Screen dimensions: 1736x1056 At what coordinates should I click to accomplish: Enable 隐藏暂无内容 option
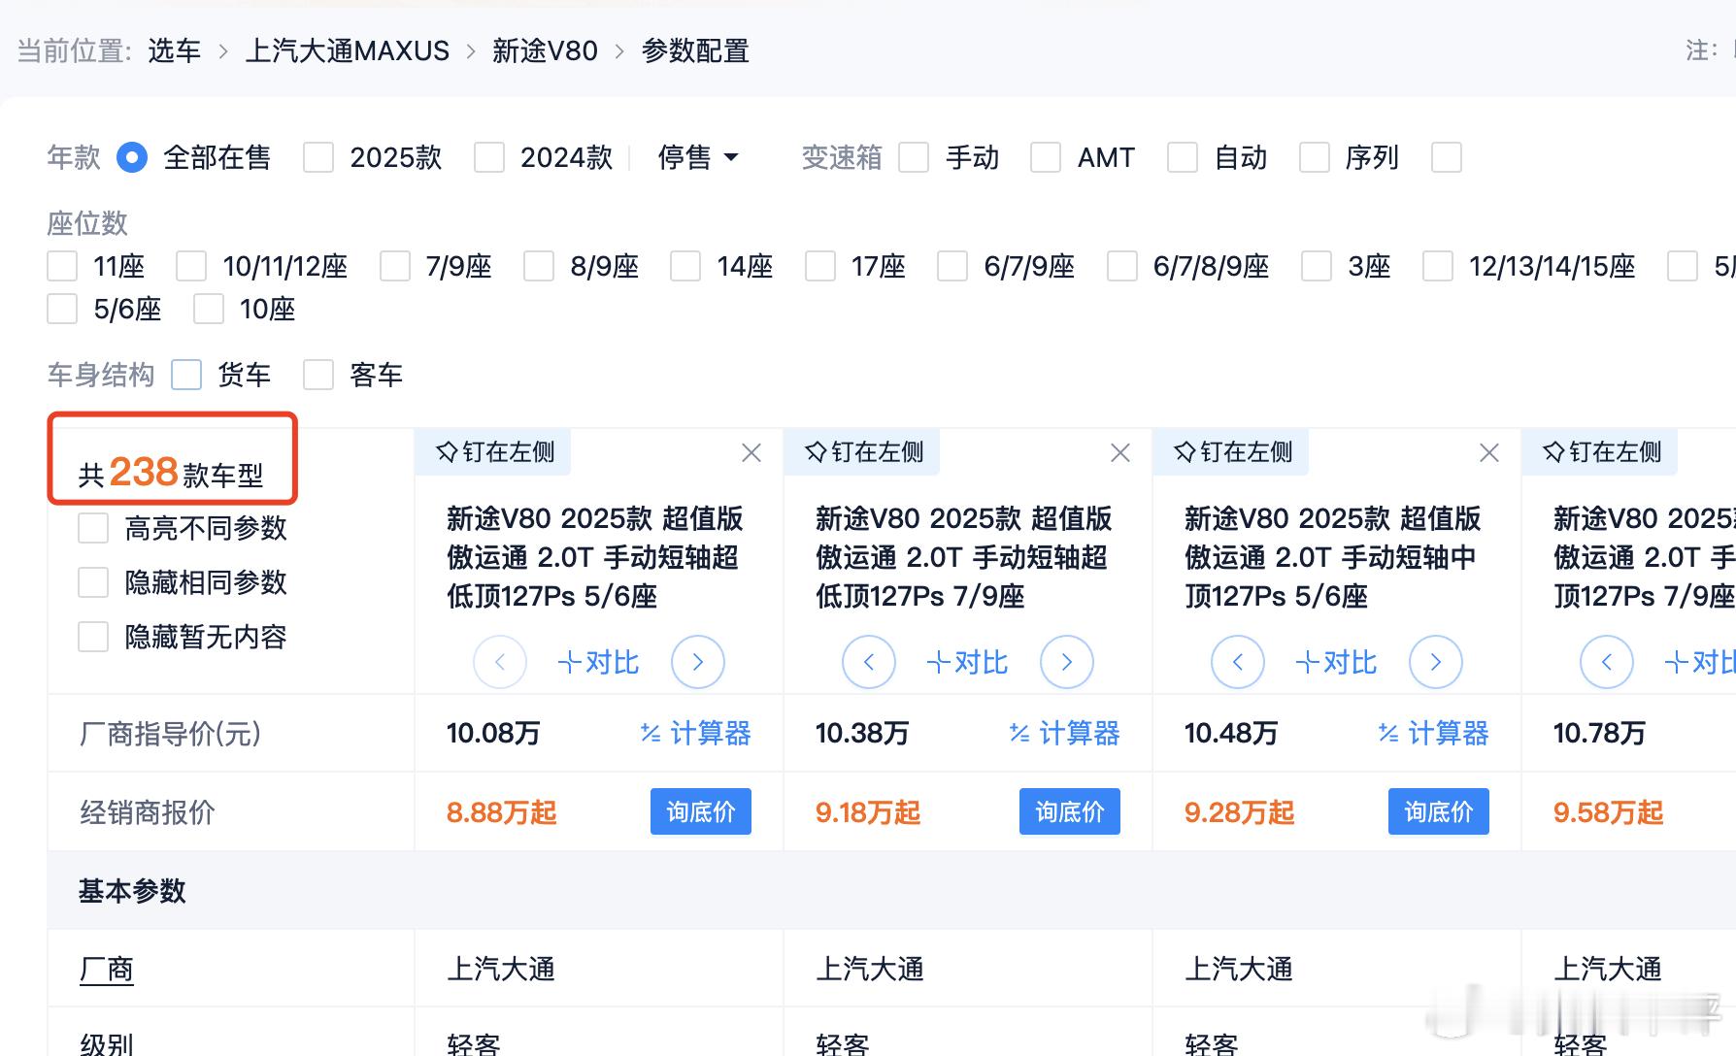click(93, 637)
